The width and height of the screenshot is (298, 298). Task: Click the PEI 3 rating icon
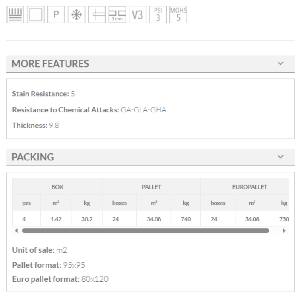158,15
